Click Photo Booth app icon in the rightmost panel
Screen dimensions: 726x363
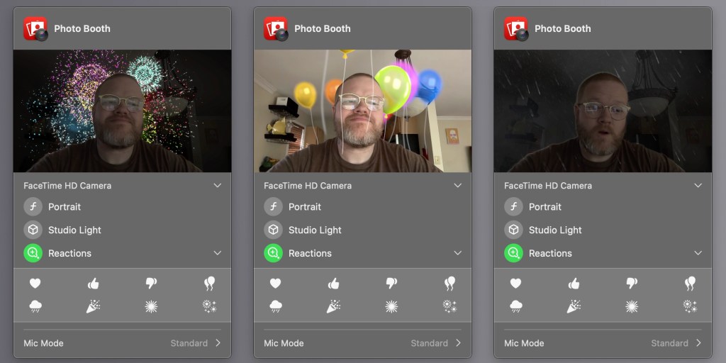pos(516,28)
